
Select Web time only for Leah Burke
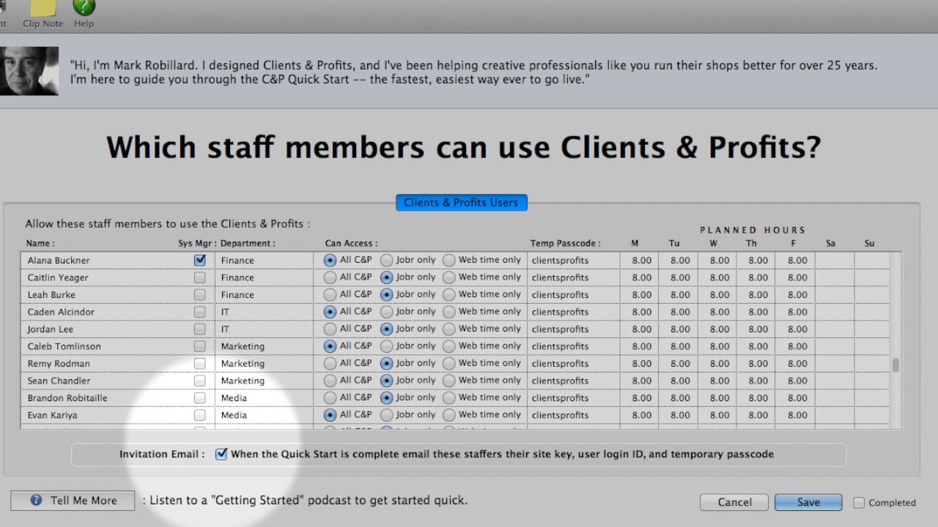click(x=449, y=294)
